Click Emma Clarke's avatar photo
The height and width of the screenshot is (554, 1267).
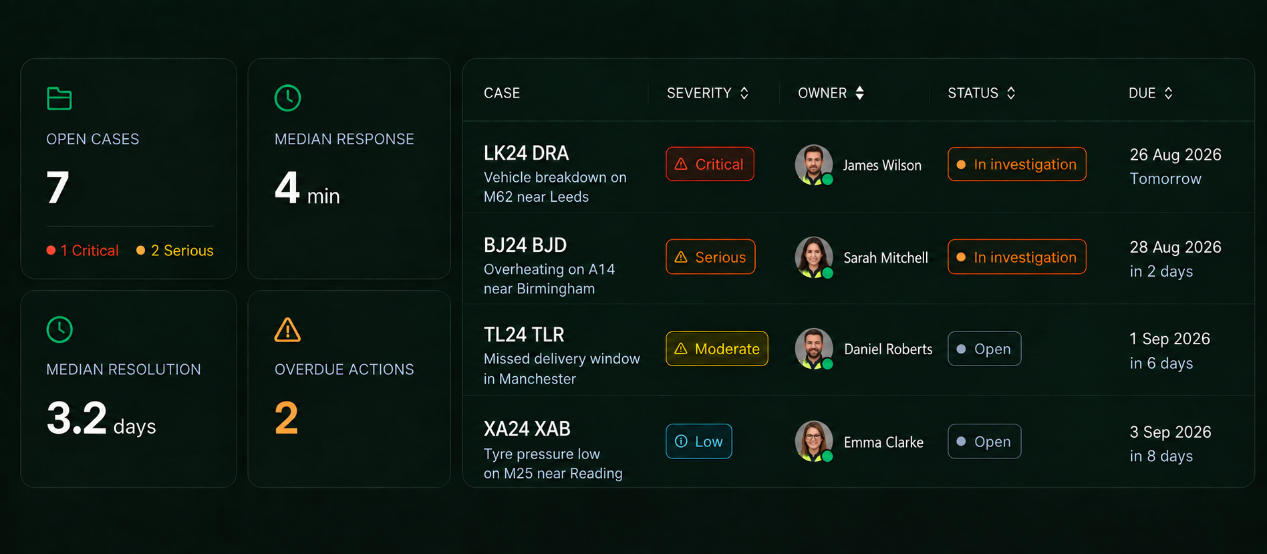click(814, 441)
